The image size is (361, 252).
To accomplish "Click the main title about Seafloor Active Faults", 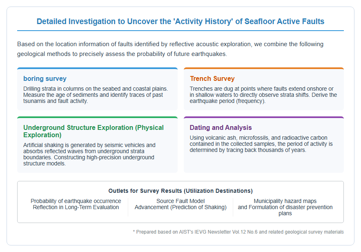I will pos(180,21).
